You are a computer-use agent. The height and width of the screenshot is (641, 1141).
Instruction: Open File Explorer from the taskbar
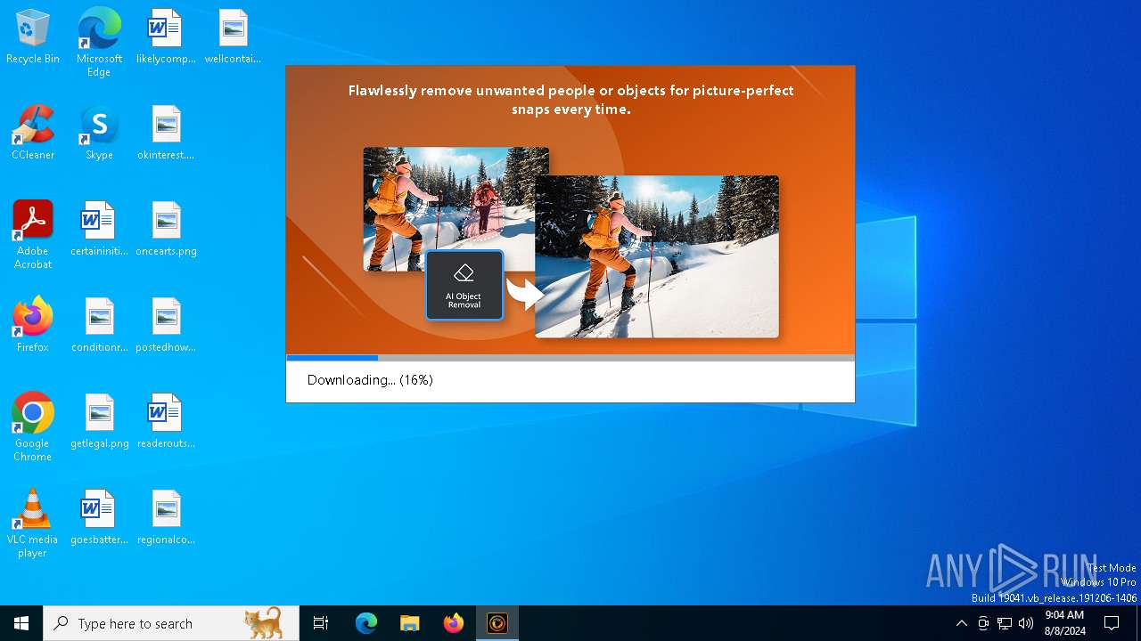click(409, 623)
